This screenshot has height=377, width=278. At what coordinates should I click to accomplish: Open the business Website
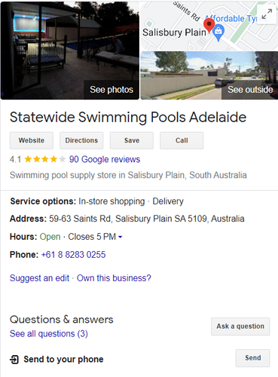click(32, 140)
